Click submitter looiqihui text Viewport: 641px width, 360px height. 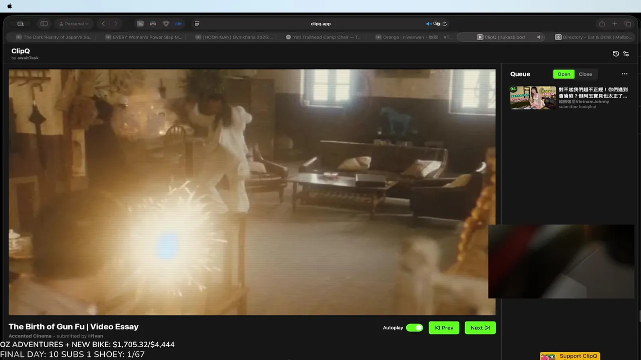(x=577, y=106)
